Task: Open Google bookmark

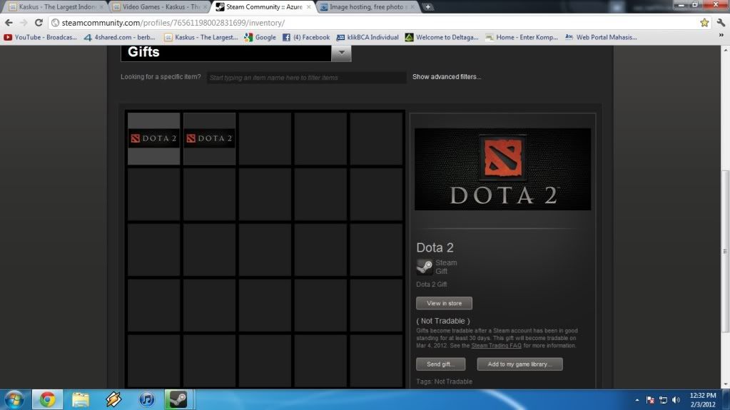Action: coord(260,37)
